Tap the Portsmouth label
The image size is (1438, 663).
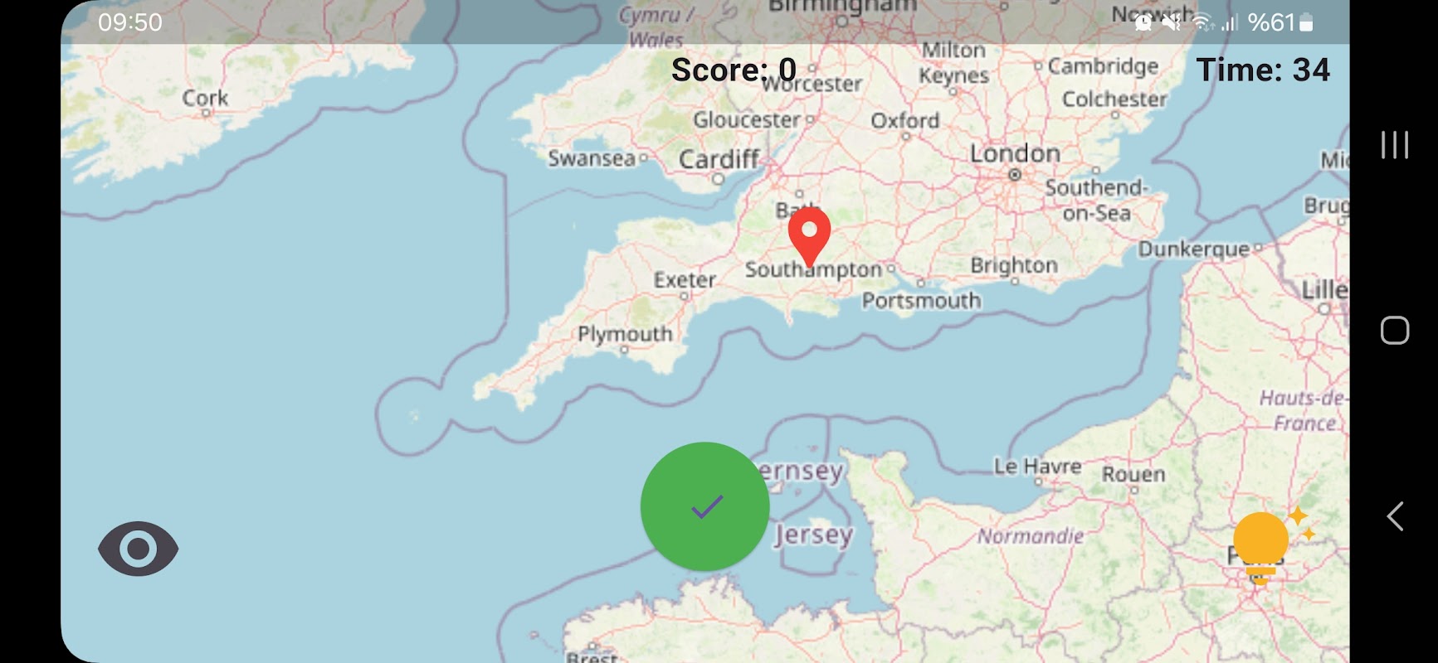pyautogui.click(x=921, y=300)
